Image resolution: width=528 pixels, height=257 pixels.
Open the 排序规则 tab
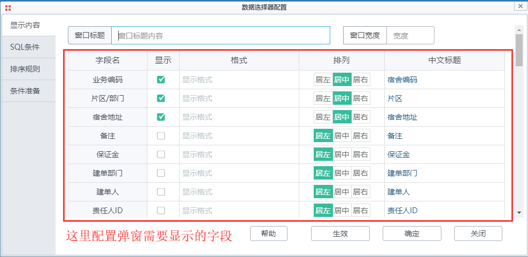coord(25,69)
